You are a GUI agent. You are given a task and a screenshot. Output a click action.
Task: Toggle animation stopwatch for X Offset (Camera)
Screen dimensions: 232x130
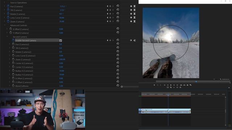click(x=11, y=29)
